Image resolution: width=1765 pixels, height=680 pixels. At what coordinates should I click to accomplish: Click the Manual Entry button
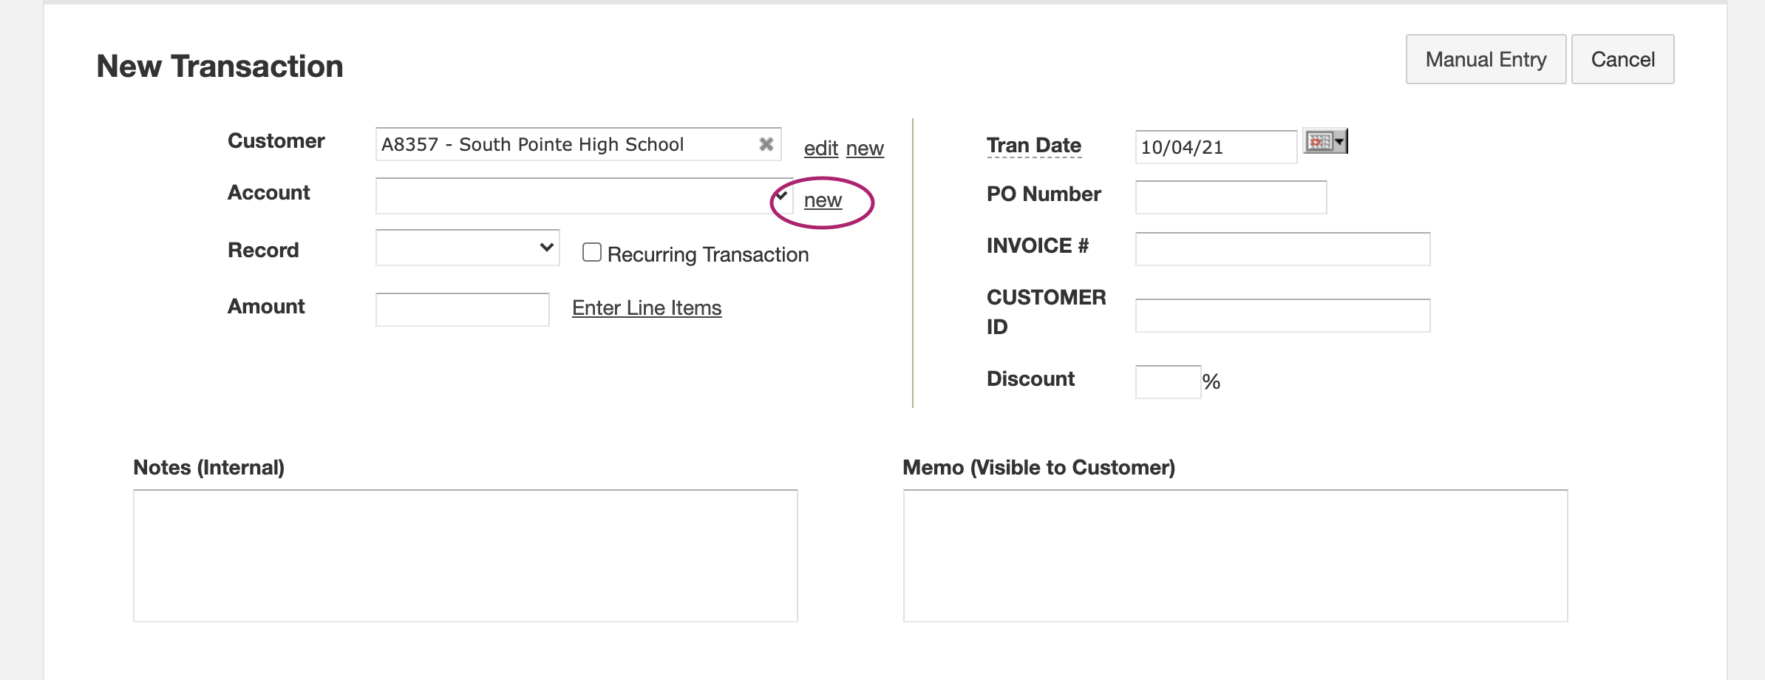1486,59
